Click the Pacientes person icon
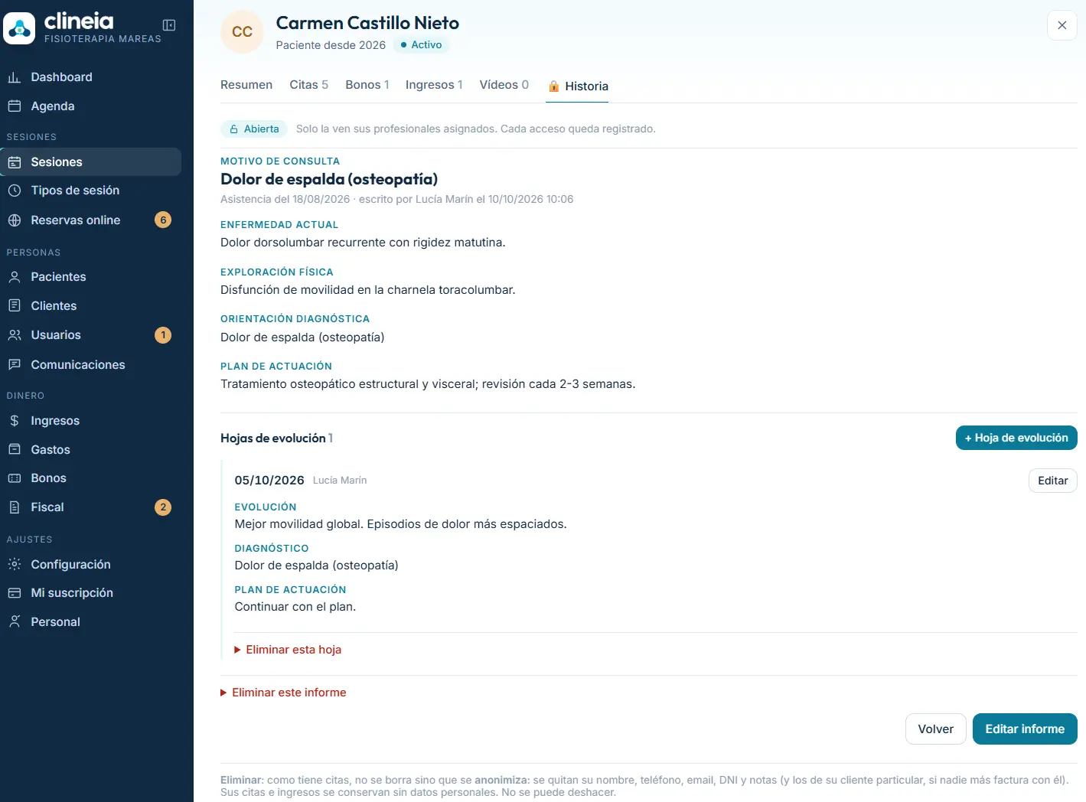The width and height of the screenshot is (1086, 802). pos(14,277)
